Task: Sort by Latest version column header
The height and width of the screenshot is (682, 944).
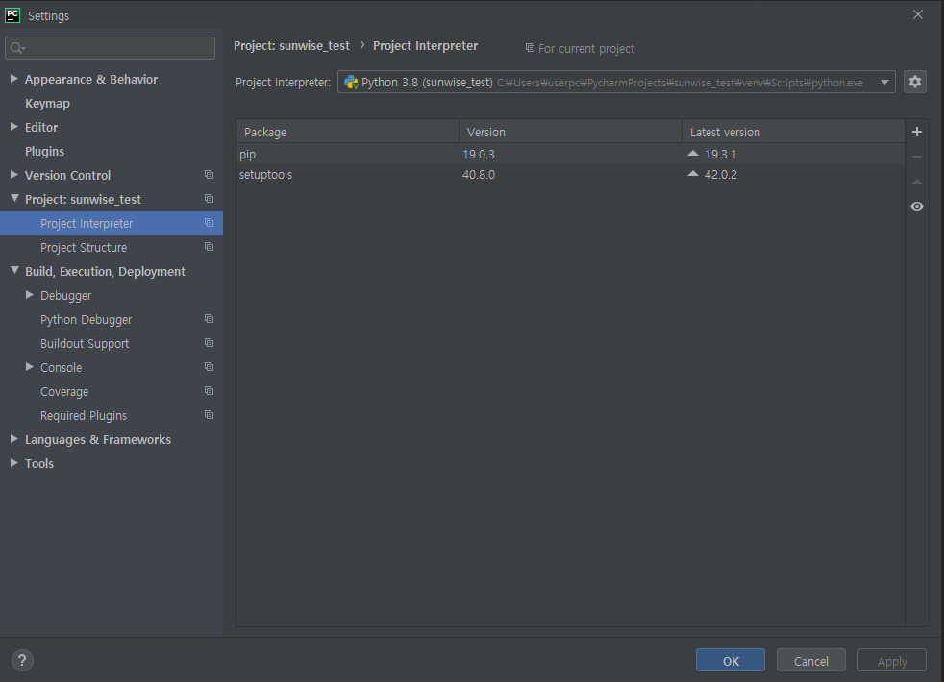Action: click(793, 132)
